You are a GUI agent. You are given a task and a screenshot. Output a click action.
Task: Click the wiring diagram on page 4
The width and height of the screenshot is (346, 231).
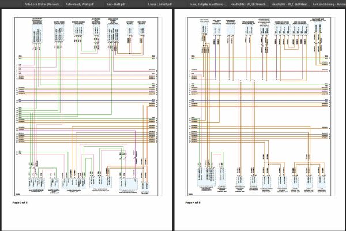[x=259, y=107]
